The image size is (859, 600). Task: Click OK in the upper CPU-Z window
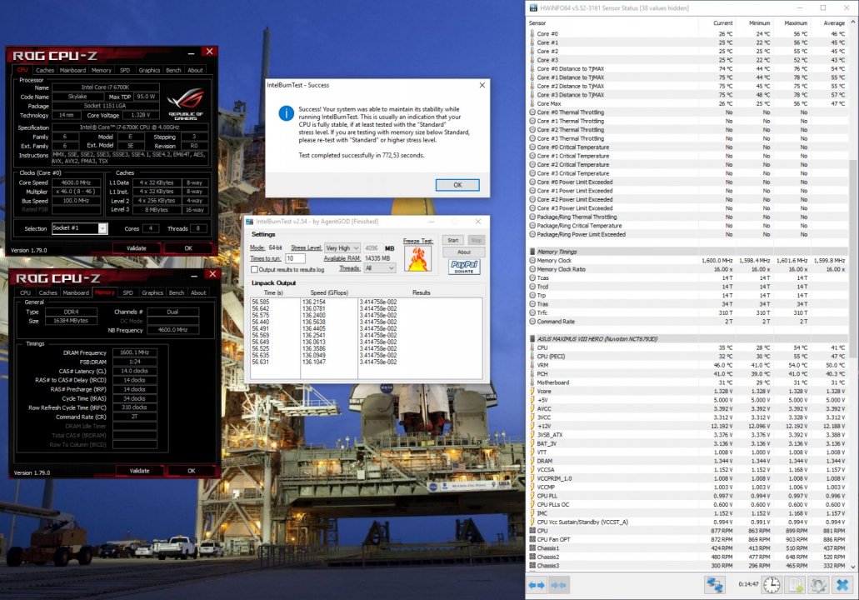click(188, 248)
